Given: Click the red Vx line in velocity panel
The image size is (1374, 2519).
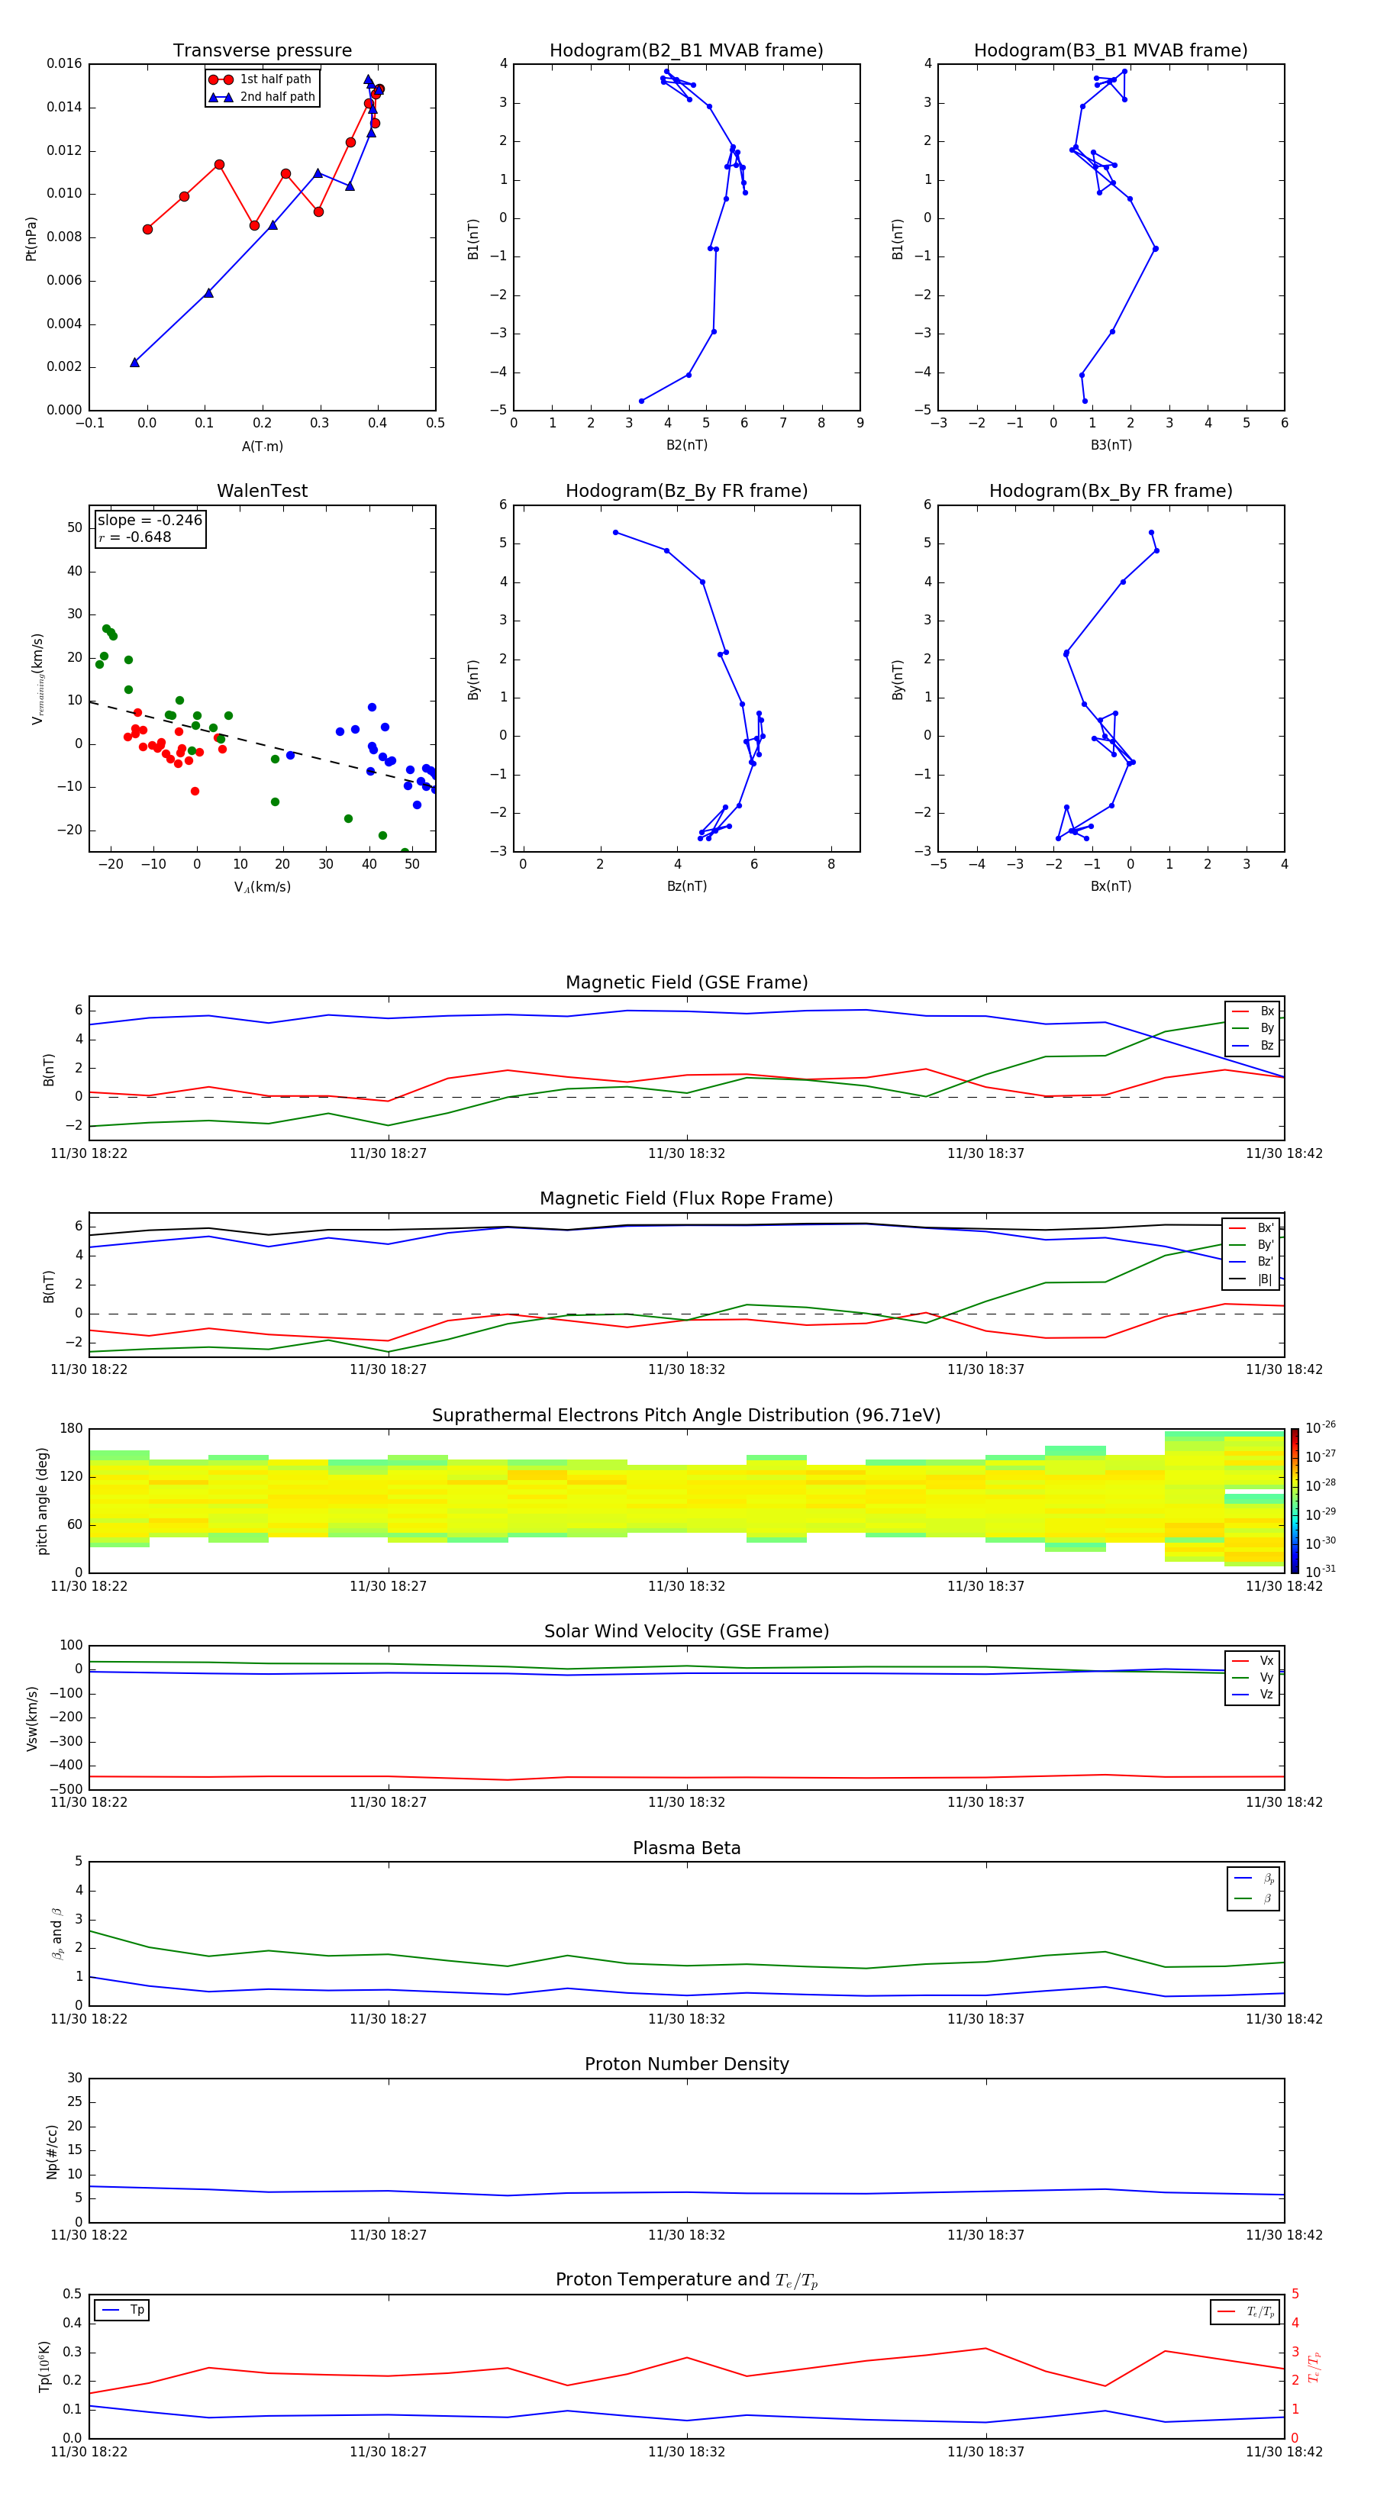Looking at the screenshot, I should (686, 1777).
